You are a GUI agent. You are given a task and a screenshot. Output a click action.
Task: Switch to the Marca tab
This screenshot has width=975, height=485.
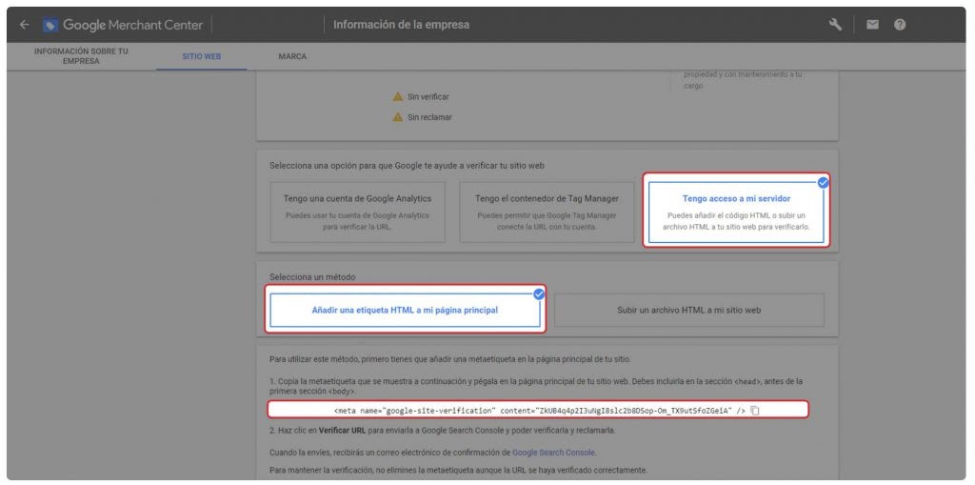point(292,56)
